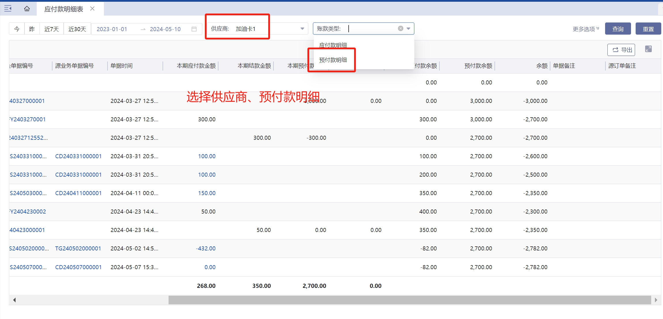The image size is (663, 319).
Task: Open source order link TG240502000001
Action: point(78,248)
